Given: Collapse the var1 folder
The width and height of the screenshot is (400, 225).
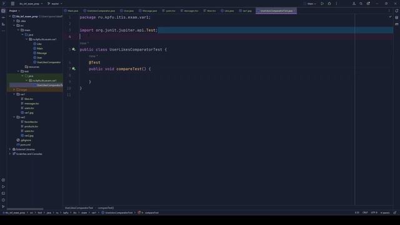Looking at the screenshot, I should point(14,94).
